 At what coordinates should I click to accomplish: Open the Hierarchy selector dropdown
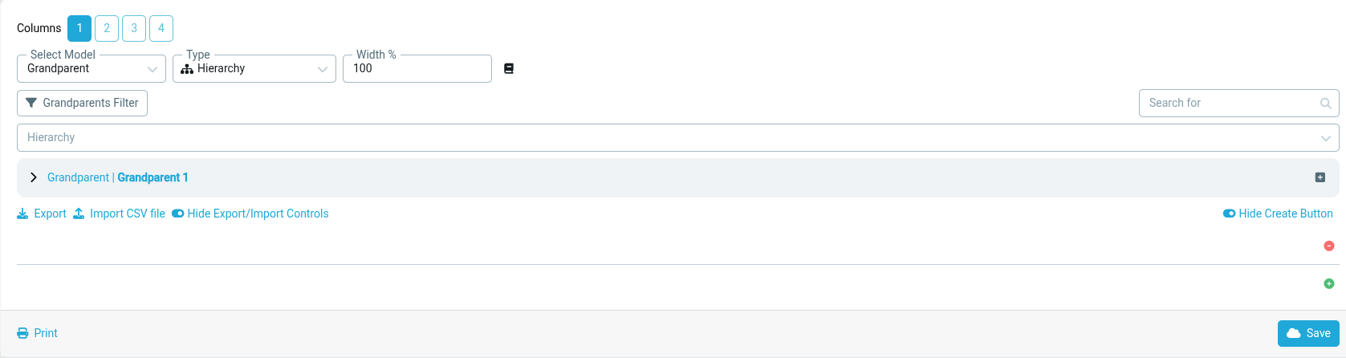(x=677, y=137)
